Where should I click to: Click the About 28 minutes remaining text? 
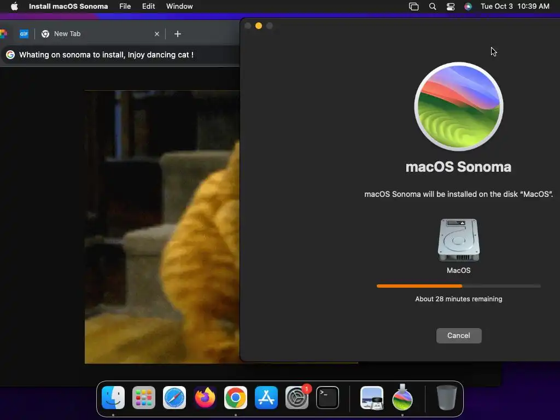[x=459, y=299]
